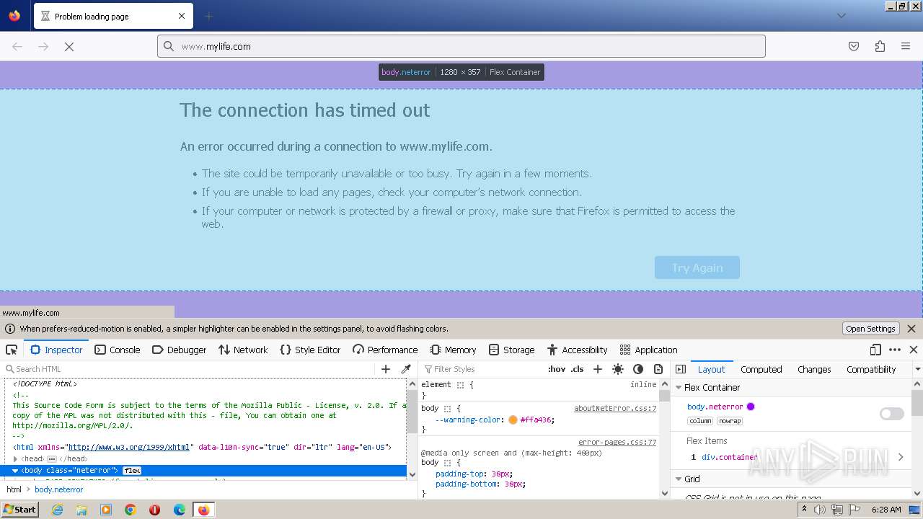923x519 pixels.
Task: Close the Problem loading page tab
Action: [182, 16]
